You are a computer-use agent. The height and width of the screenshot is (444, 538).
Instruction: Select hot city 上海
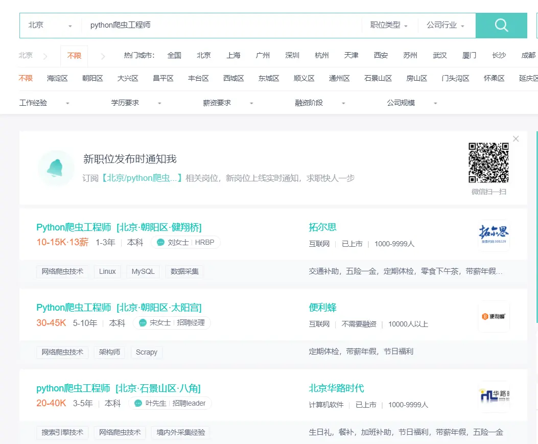click(233, 55)
